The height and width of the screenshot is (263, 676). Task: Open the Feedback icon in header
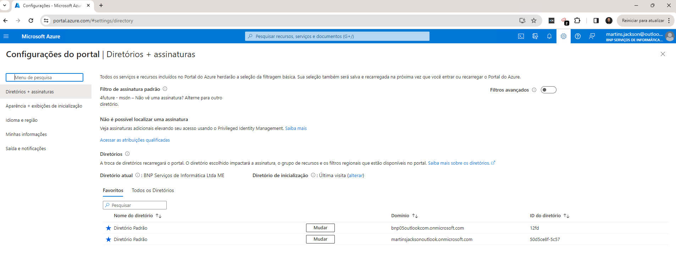592,36
